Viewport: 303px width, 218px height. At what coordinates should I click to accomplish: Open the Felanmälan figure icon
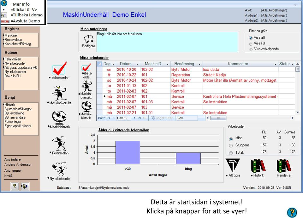point(59,143)
